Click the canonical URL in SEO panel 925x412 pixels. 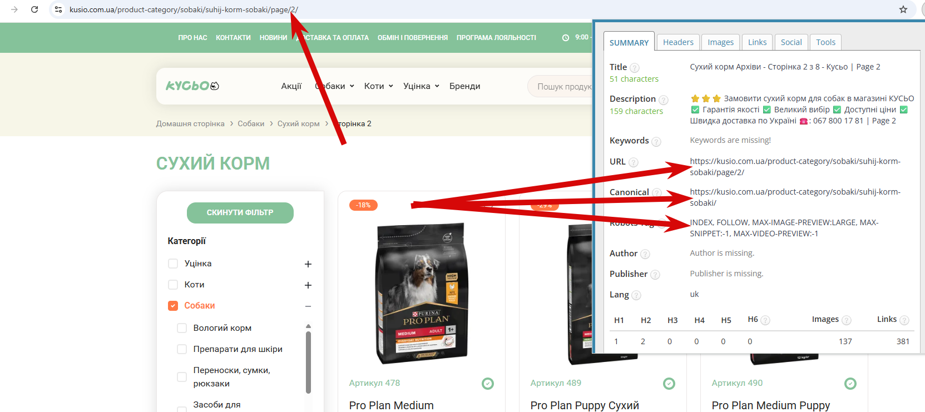[x=795, y=197]
